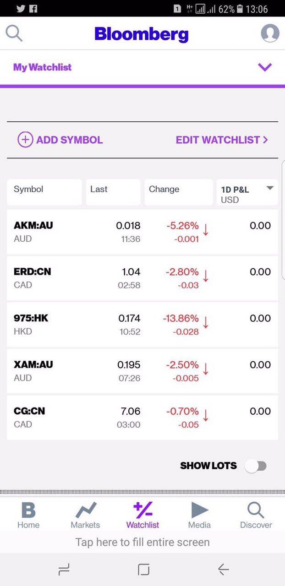Toggle the Show Lots switch
Image resolution: width=285 pixels, height=586 pixels.
click(x=255, y=466)
